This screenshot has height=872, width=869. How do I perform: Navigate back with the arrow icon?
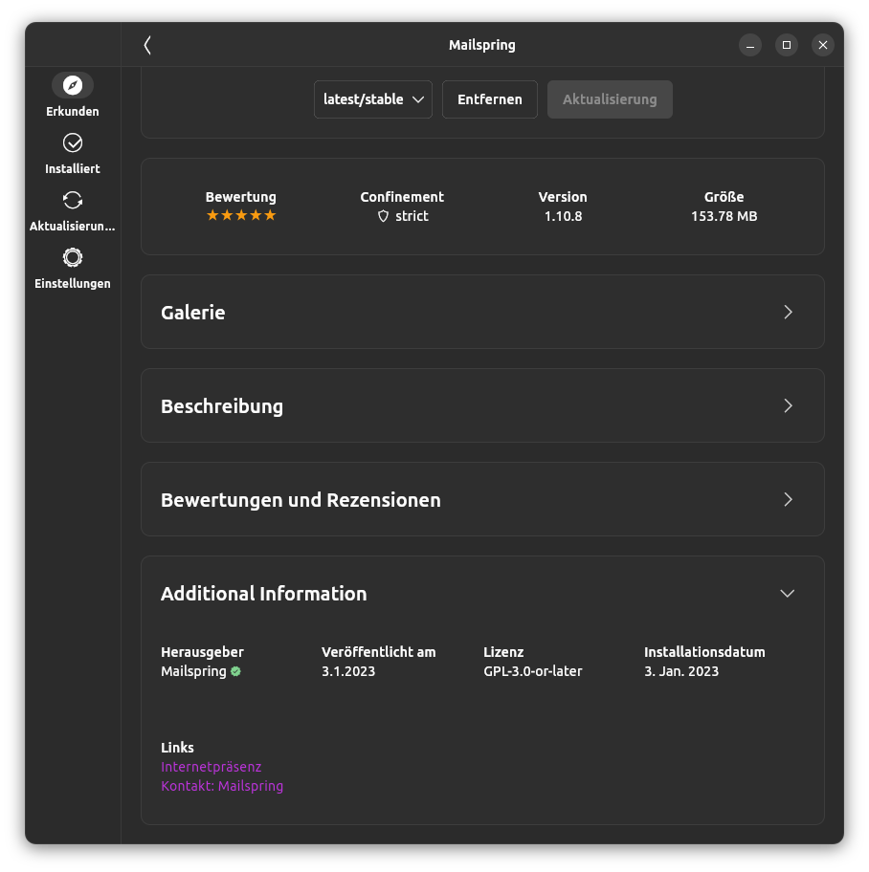pos(147,44)
